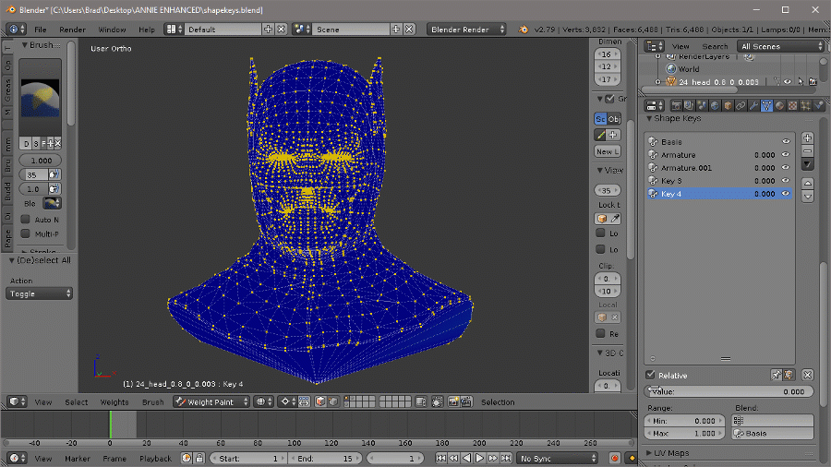Open the Toggle action dropdown
The width and height of the screenshot is (831, 467).
[x=40, y=293]
